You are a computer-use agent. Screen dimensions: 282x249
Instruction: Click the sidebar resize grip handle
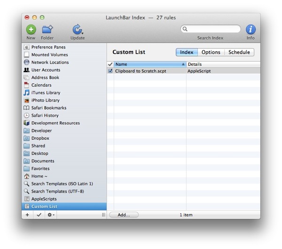click(103, 215)
